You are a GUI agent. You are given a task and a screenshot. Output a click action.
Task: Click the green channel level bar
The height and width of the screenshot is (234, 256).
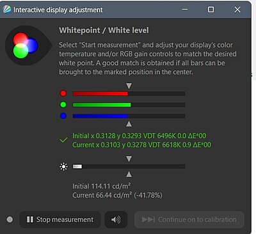(129, 105)
